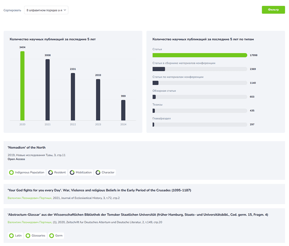This screenshot has width=289, height=246.
Task: Click the Glossaries keyword ring icon
Action: pyautogui.click(x=28, y=235)
